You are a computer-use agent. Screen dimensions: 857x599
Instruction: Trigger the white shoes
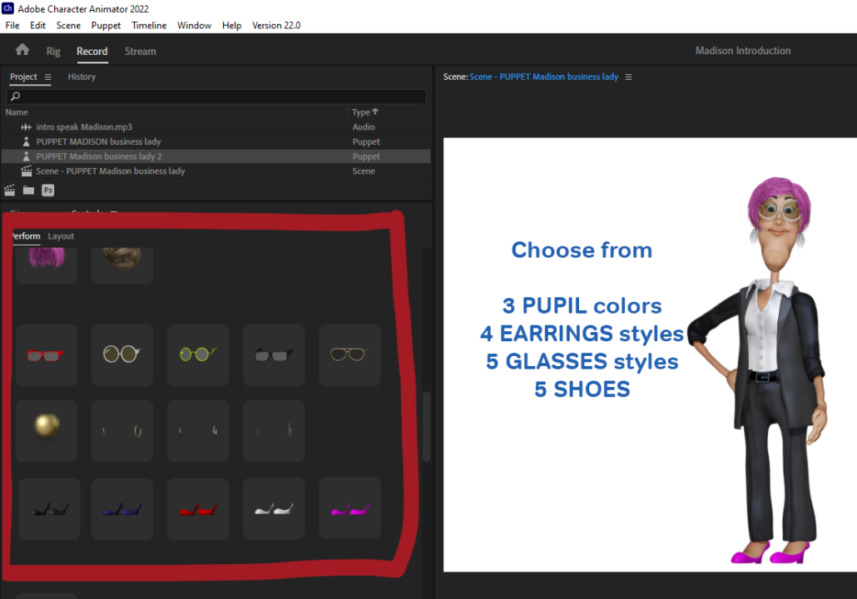point(274,509)
